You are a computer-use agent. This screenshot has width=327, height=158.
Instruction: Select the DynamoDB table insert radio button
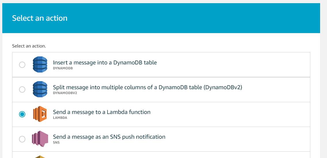(x=22, y=65)
